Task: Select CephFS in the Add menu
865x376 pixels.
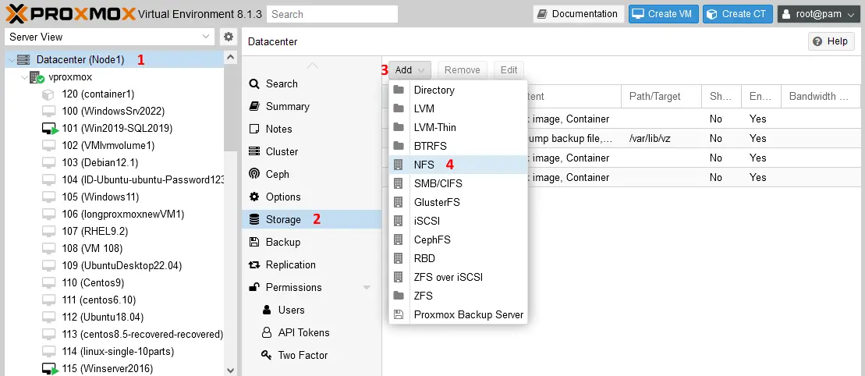Action: [x=458, y=239]
